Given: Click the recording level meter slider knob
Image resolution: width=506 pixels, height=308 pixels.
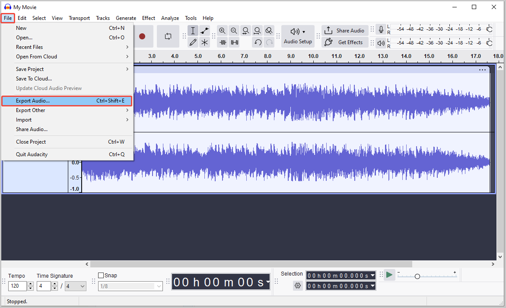Looking at the screenshot, I should point(489,29).
